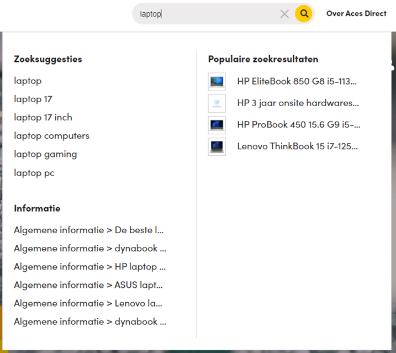Open the 'HP 3 jaar onsite hardwares...' result
Screen dimensions: 396x353
coord(298,103)
